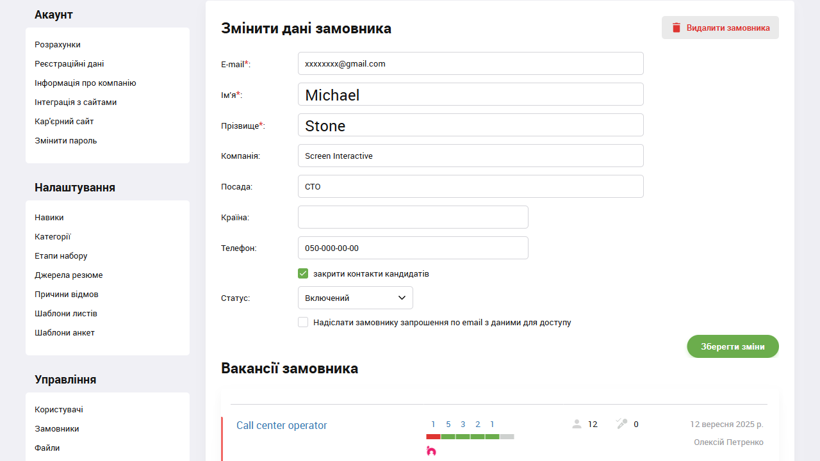Screen dimensions: 820x461
Task: Open Розрахунки in the Акаунт section
Action: [x=58, y=44]
